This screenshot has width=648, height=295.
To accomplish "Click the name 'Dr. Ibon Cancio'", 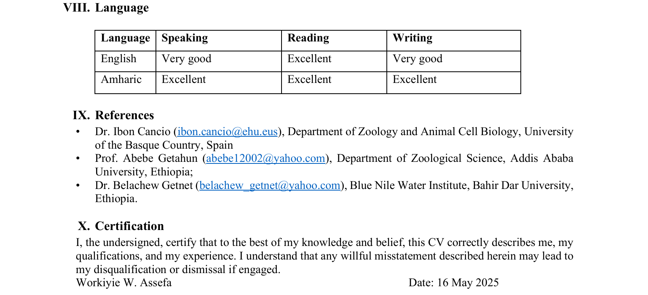I will coord(132,132).
